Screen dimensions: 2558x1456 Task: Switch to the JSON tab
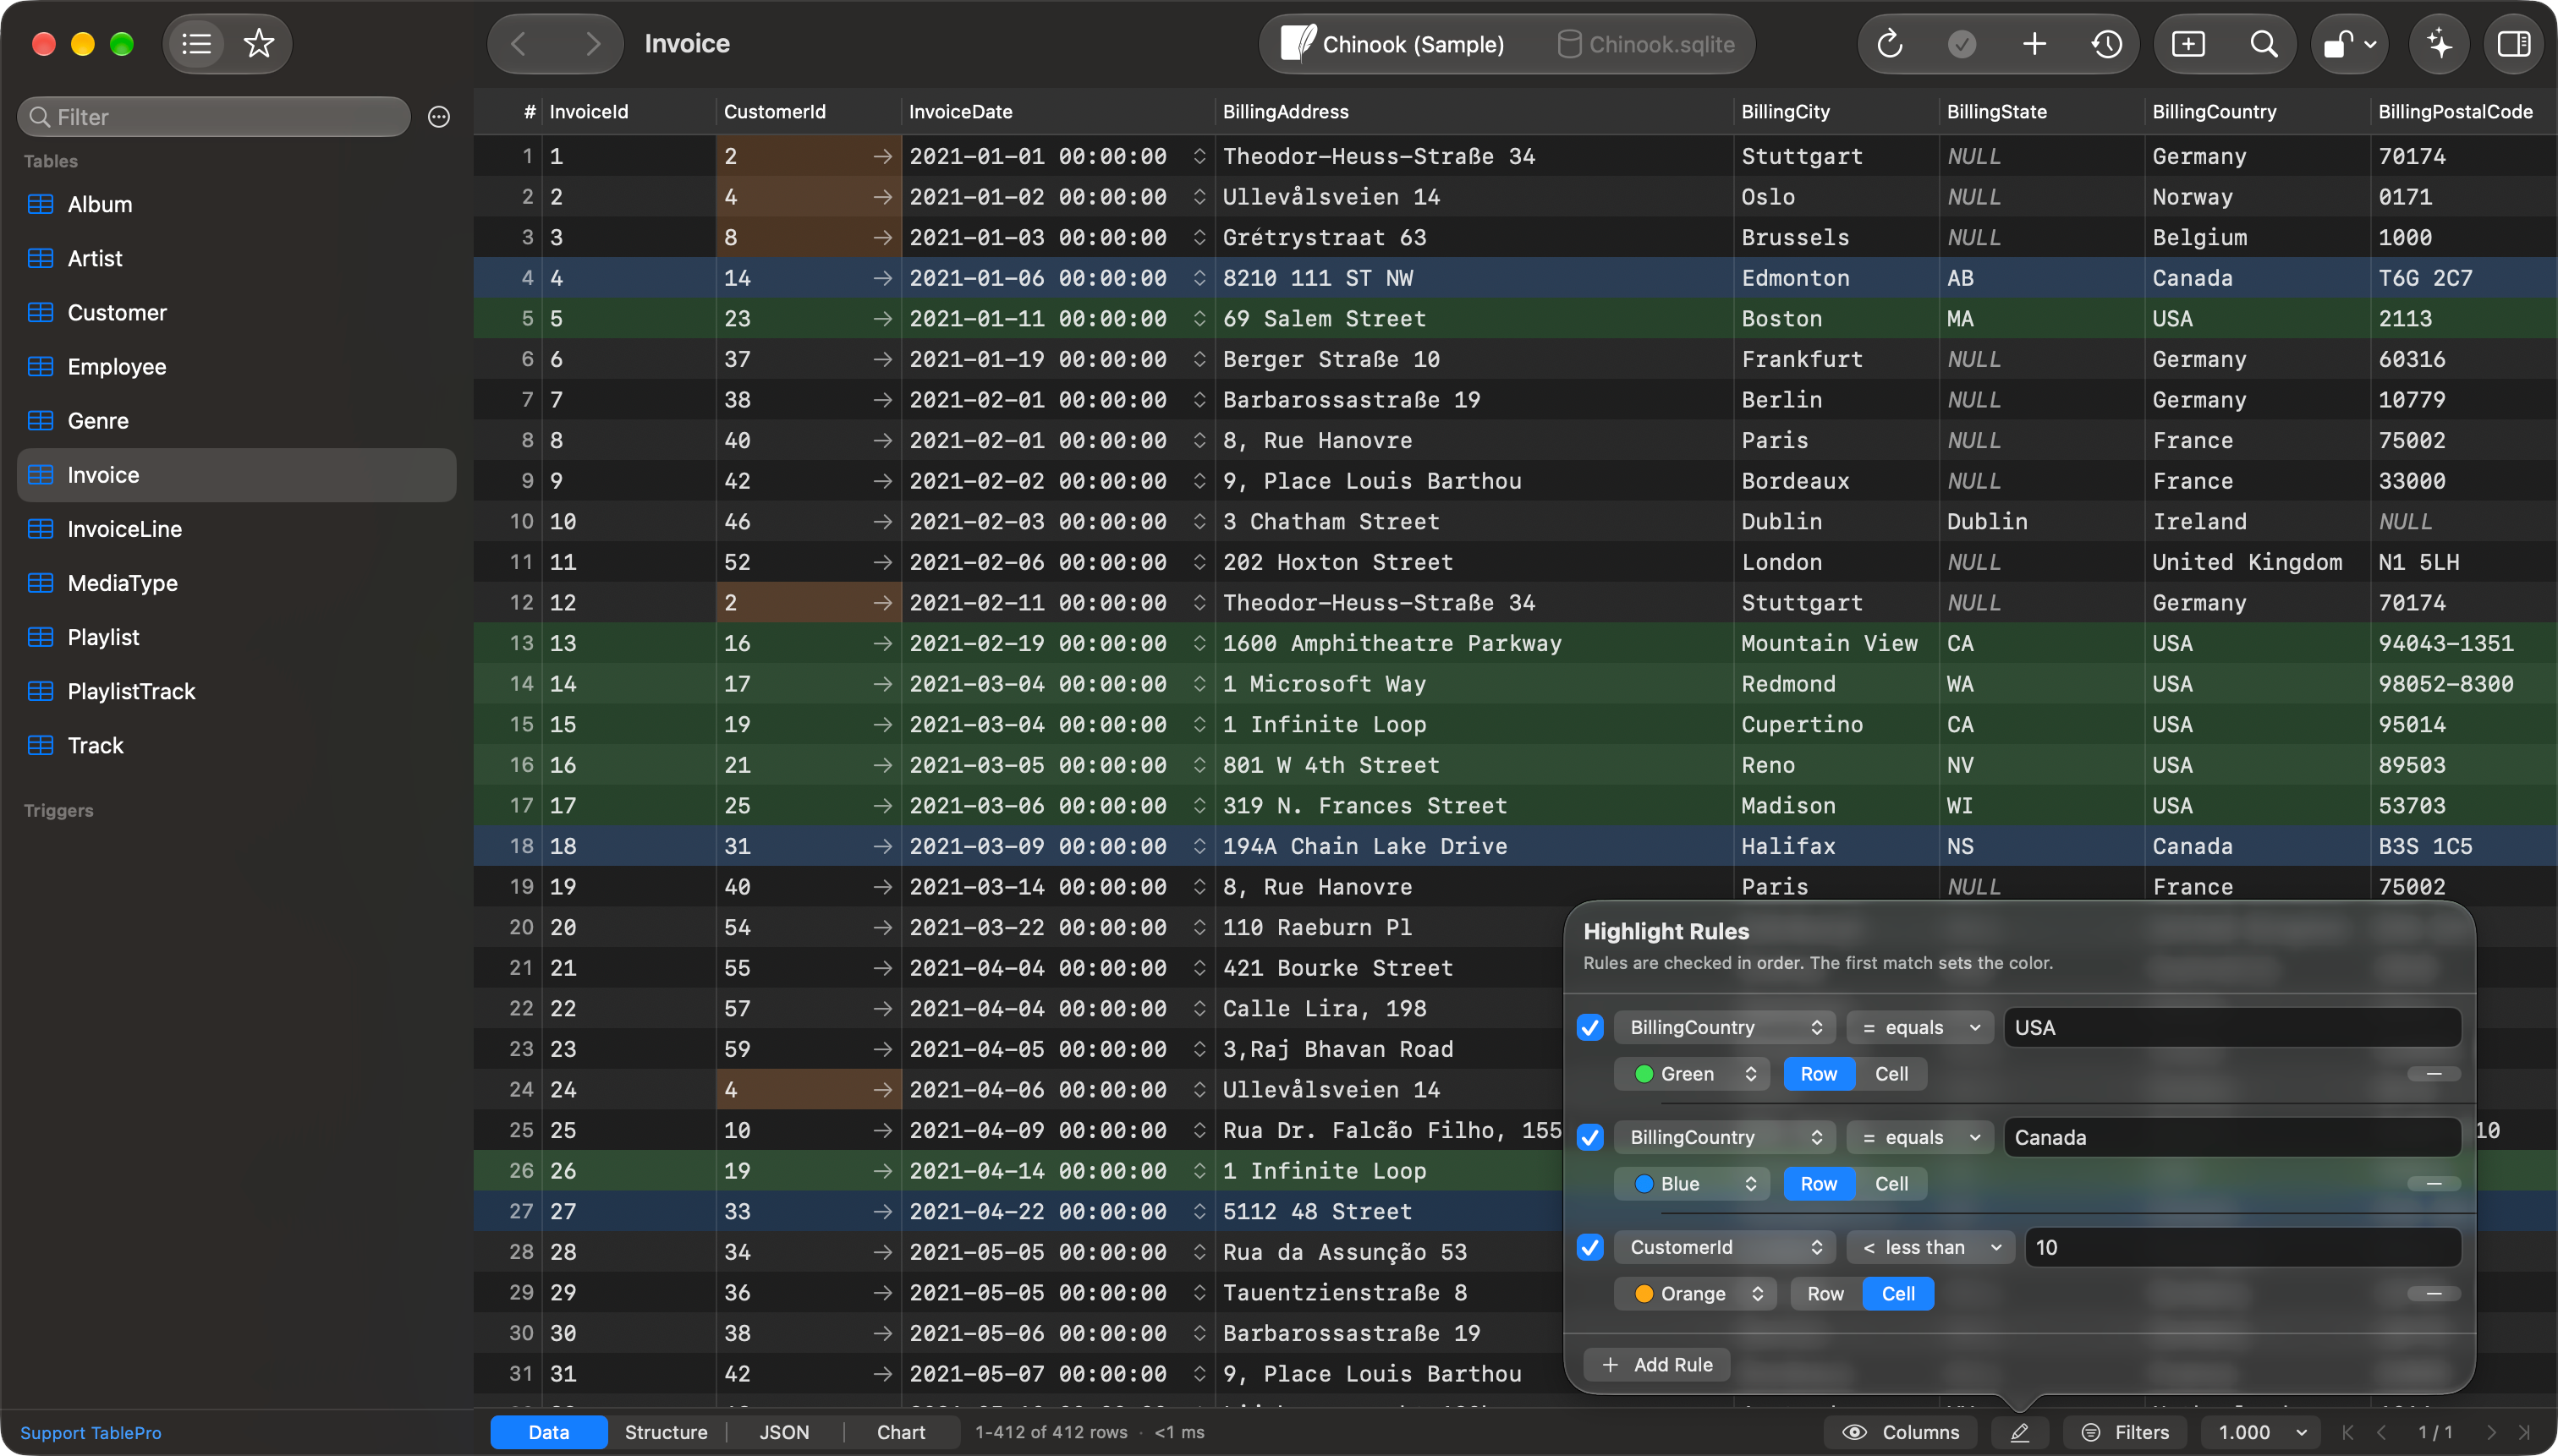point(784,1432)
